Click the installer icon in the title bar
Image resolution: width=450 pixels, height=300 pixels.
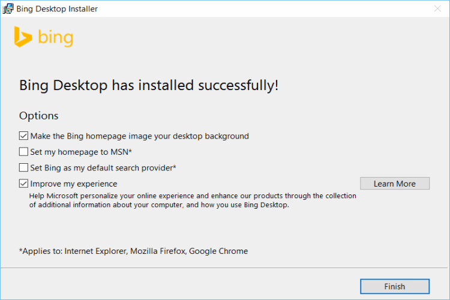click(8, 8)
